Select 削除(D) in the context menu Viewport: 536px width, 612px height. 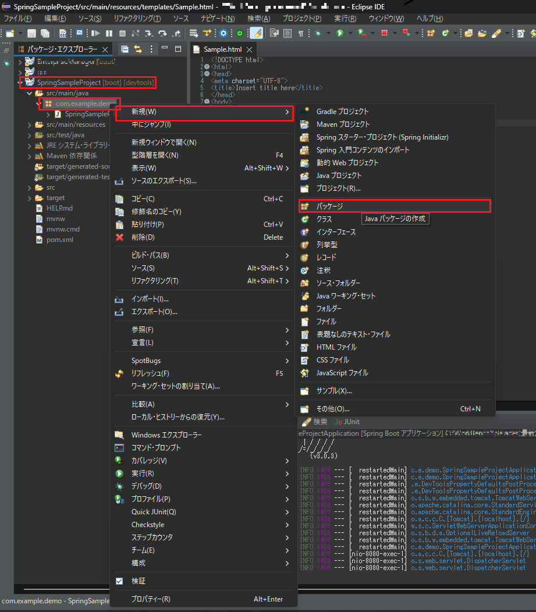click(203, 237)
